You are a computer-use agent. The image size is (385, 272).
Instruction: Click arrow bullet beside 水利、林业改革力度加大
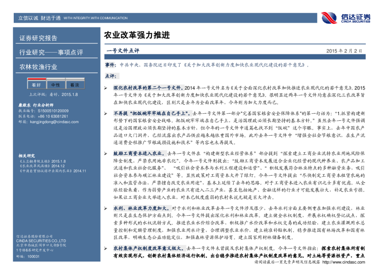(105, 208)
